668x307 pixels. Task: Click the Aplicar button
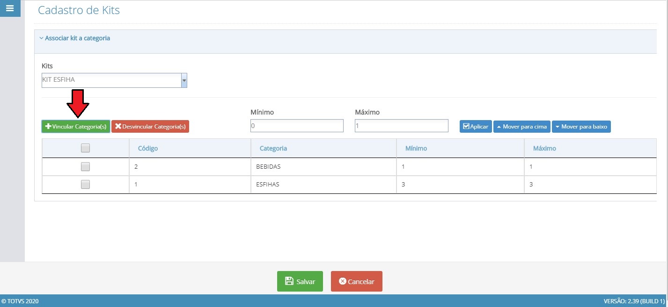475,127
